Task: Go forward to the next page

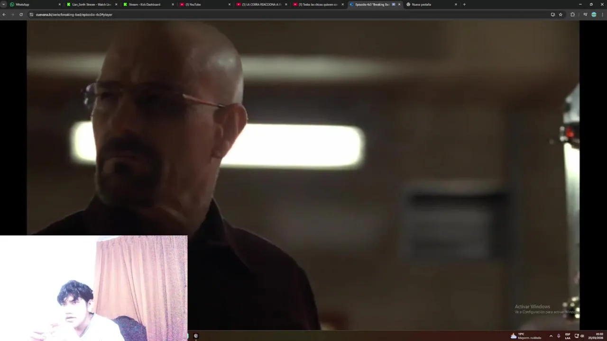Action: pos(12,15)
